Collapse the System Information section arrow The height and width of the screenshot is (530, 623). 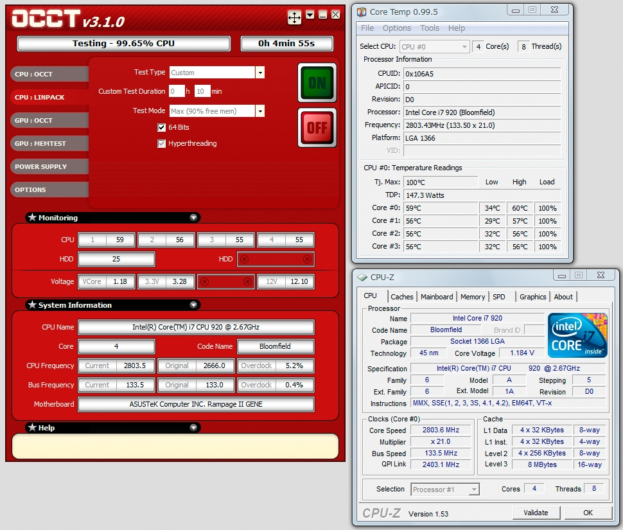[193, 305]
